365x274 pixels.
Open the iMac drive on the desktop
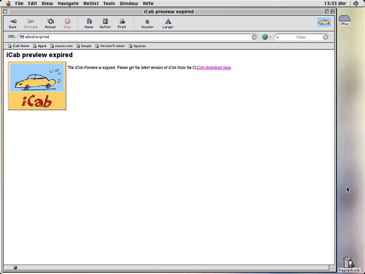(x=345, y=20)
